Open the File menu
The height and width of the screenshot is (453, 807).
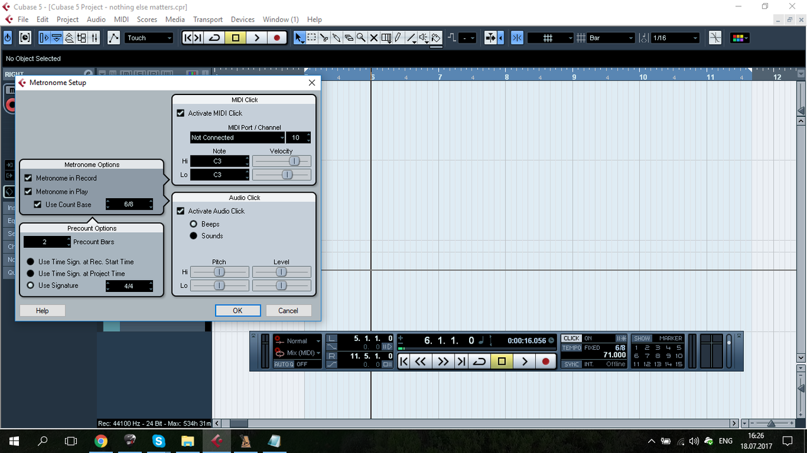[23, 20]
